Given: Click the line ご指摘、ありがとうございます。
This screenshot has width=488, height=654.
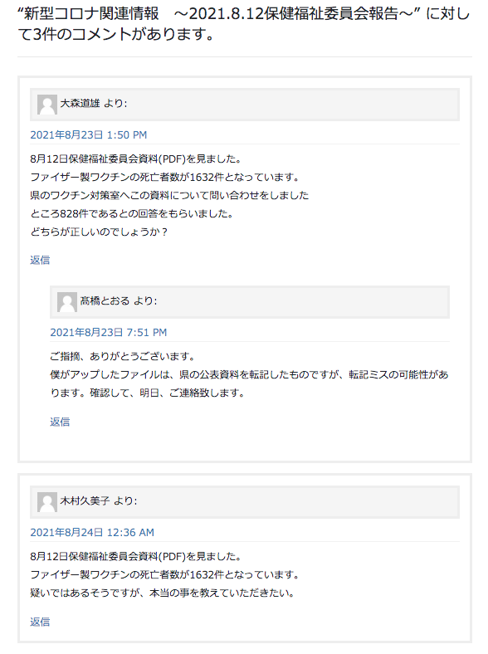Looking at the screenshot, I should tap(123, 356).
